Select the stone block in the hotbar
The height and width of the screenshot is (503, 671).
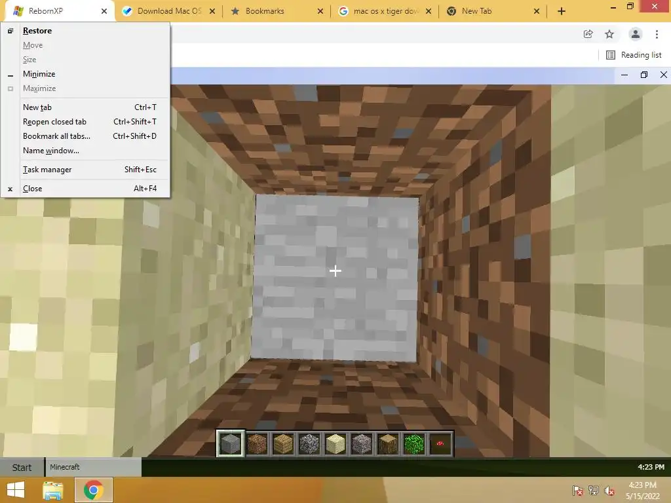click(230, 443)
